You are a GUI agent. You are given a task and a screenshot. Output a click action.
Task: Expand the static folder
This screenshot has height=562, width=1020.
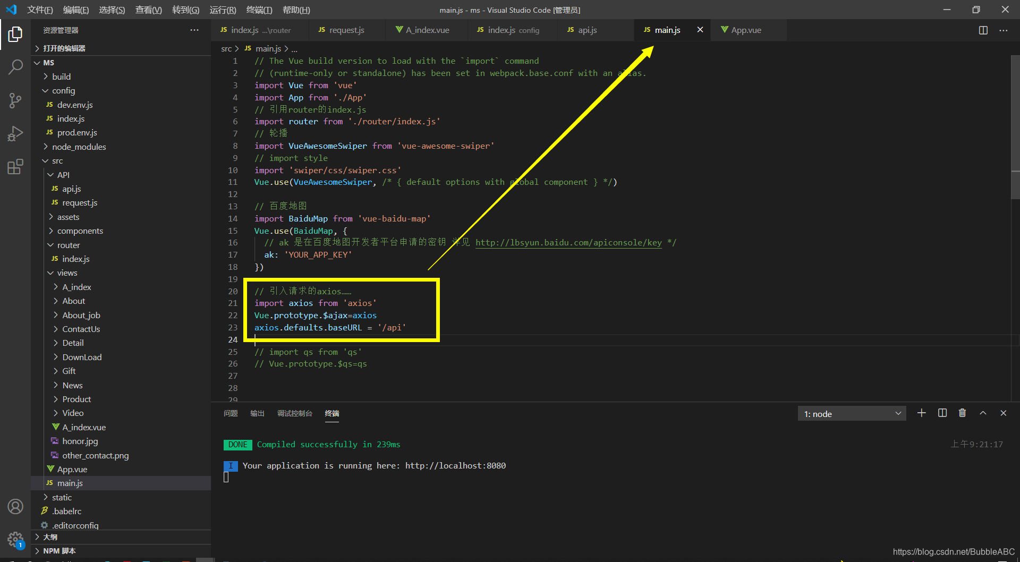point(121,498)
